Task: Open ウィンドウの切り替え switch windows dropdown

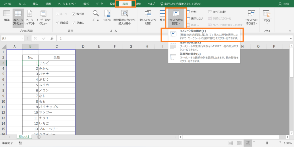Action: [x=251, y=18]
